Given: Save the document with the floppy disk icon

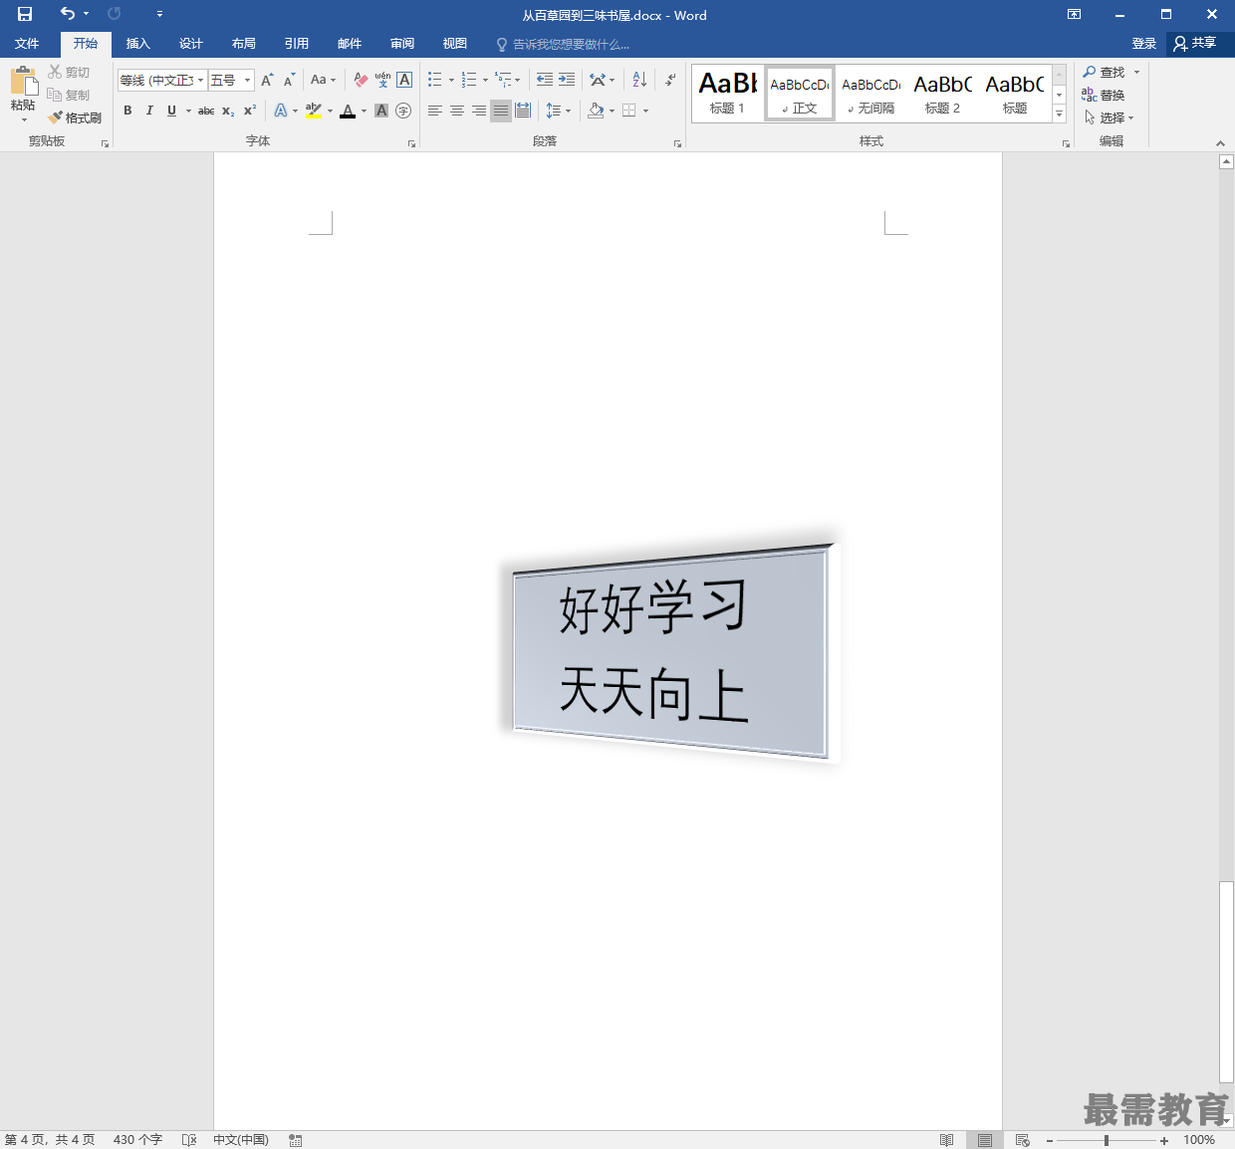Looking at the screenshot, I should (25, 14).
